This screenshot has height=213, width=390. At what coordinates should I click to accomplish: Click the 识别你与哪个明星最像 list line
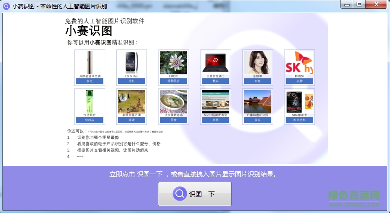[98, 137]
